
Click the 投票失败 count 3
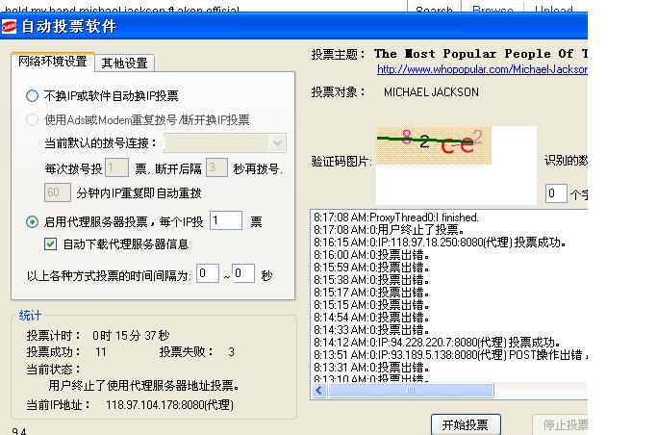pyautogui.click(x=231, y=352)
